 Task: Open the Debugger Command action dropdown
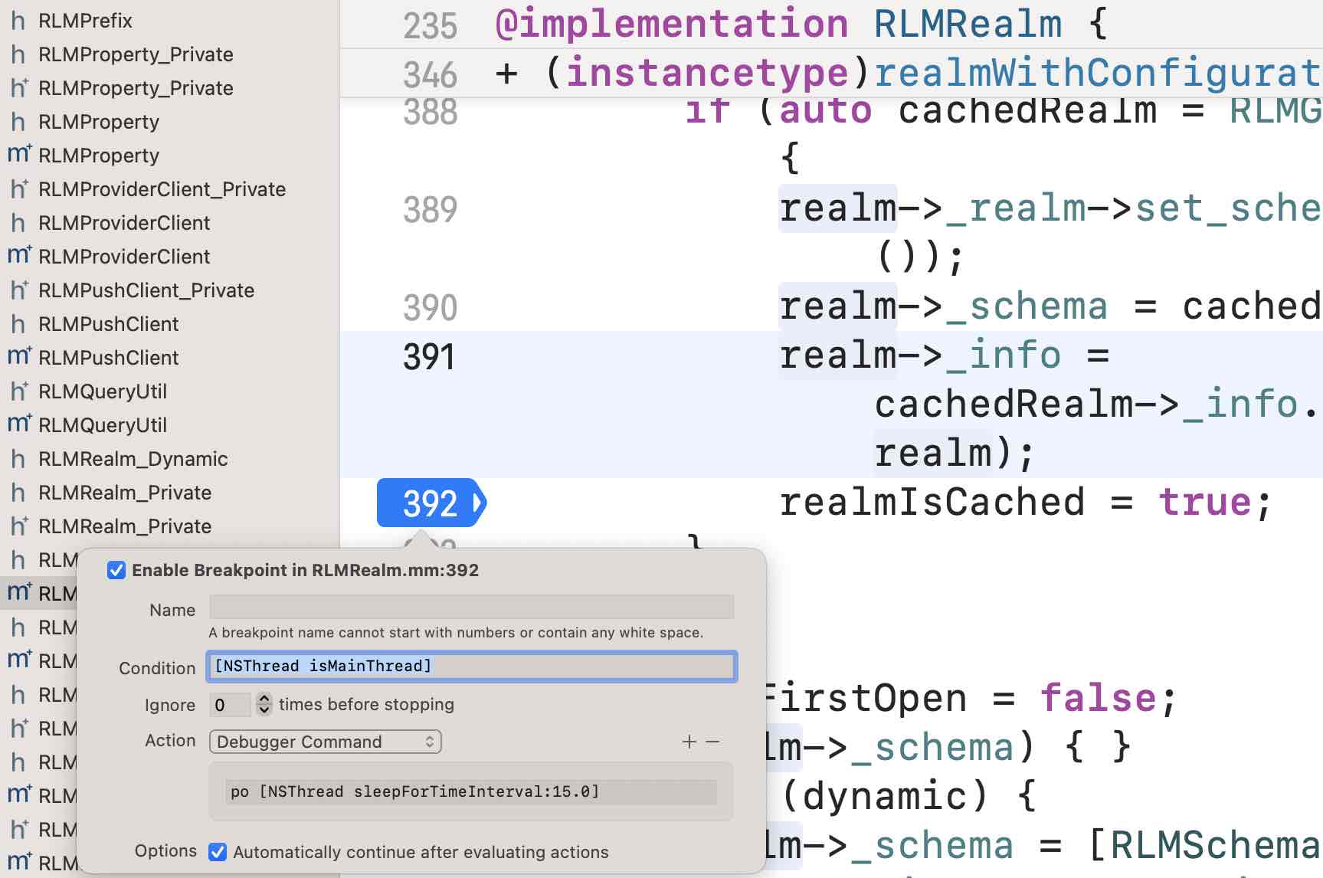(325, 742)
